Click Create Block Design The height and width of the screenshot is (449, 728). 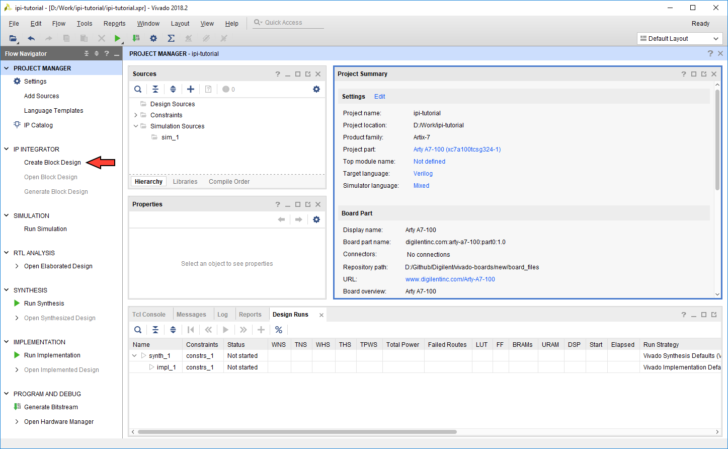(52, 163)
